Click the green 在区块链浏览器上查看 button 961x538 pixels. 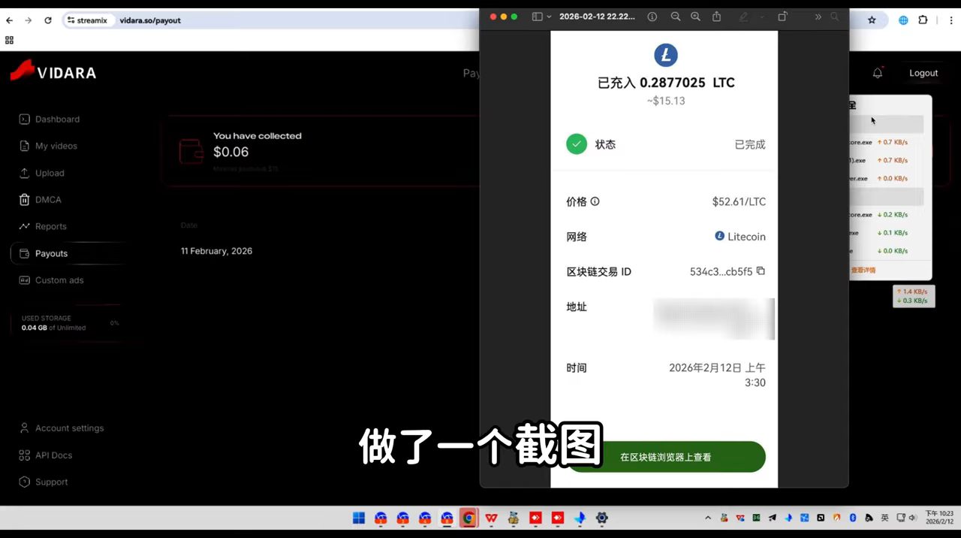point(666,457)
